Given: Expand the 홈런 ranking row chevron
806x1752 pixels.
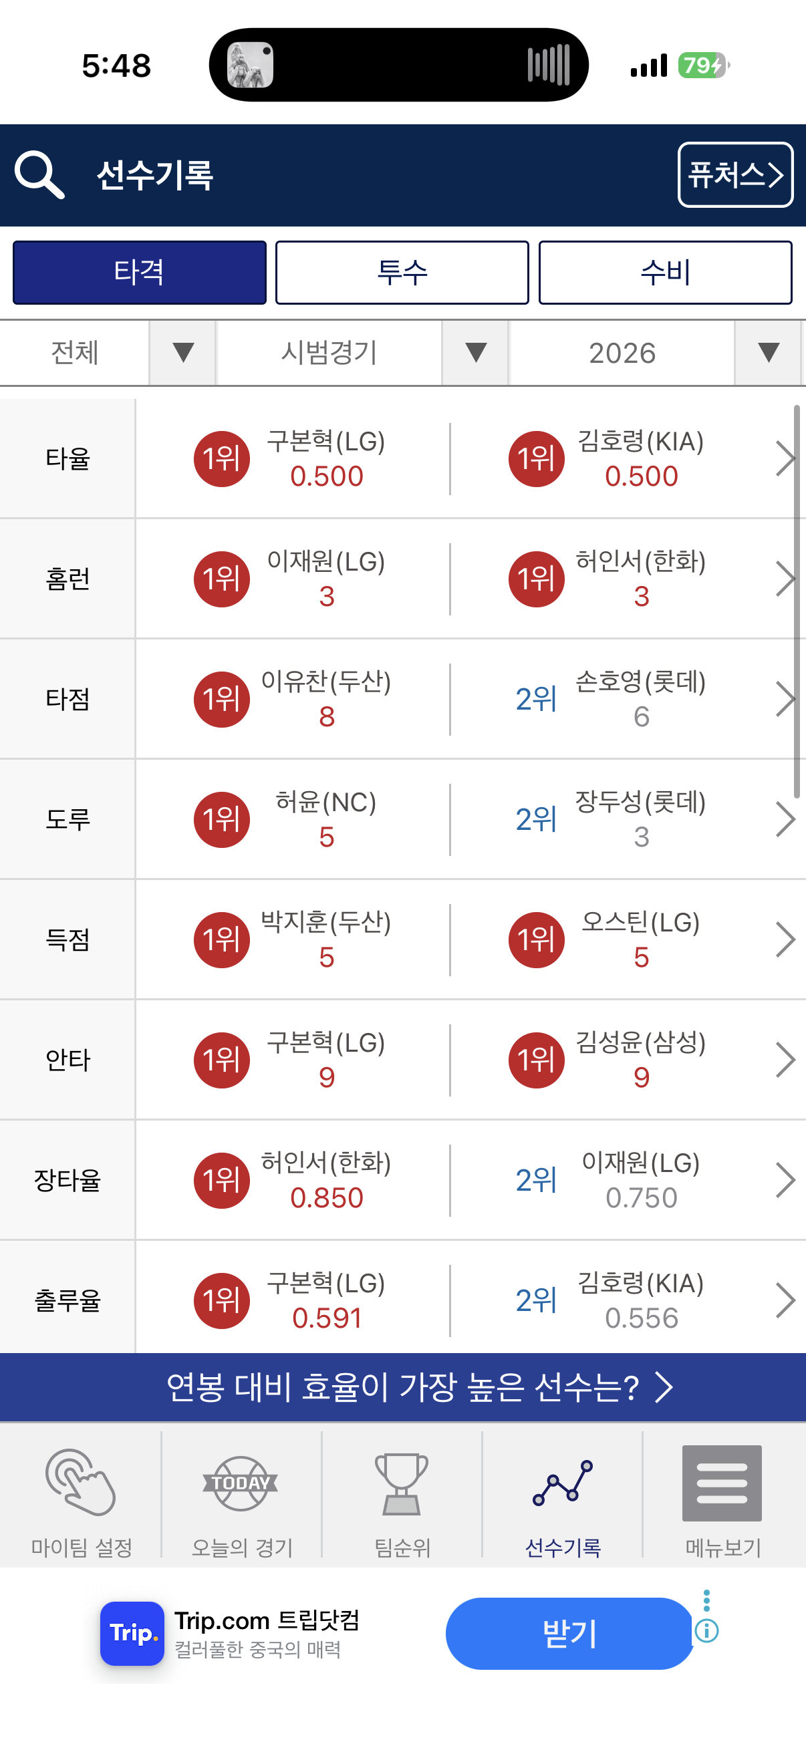Looking at the screenshot, I should (x=785, y=579).
